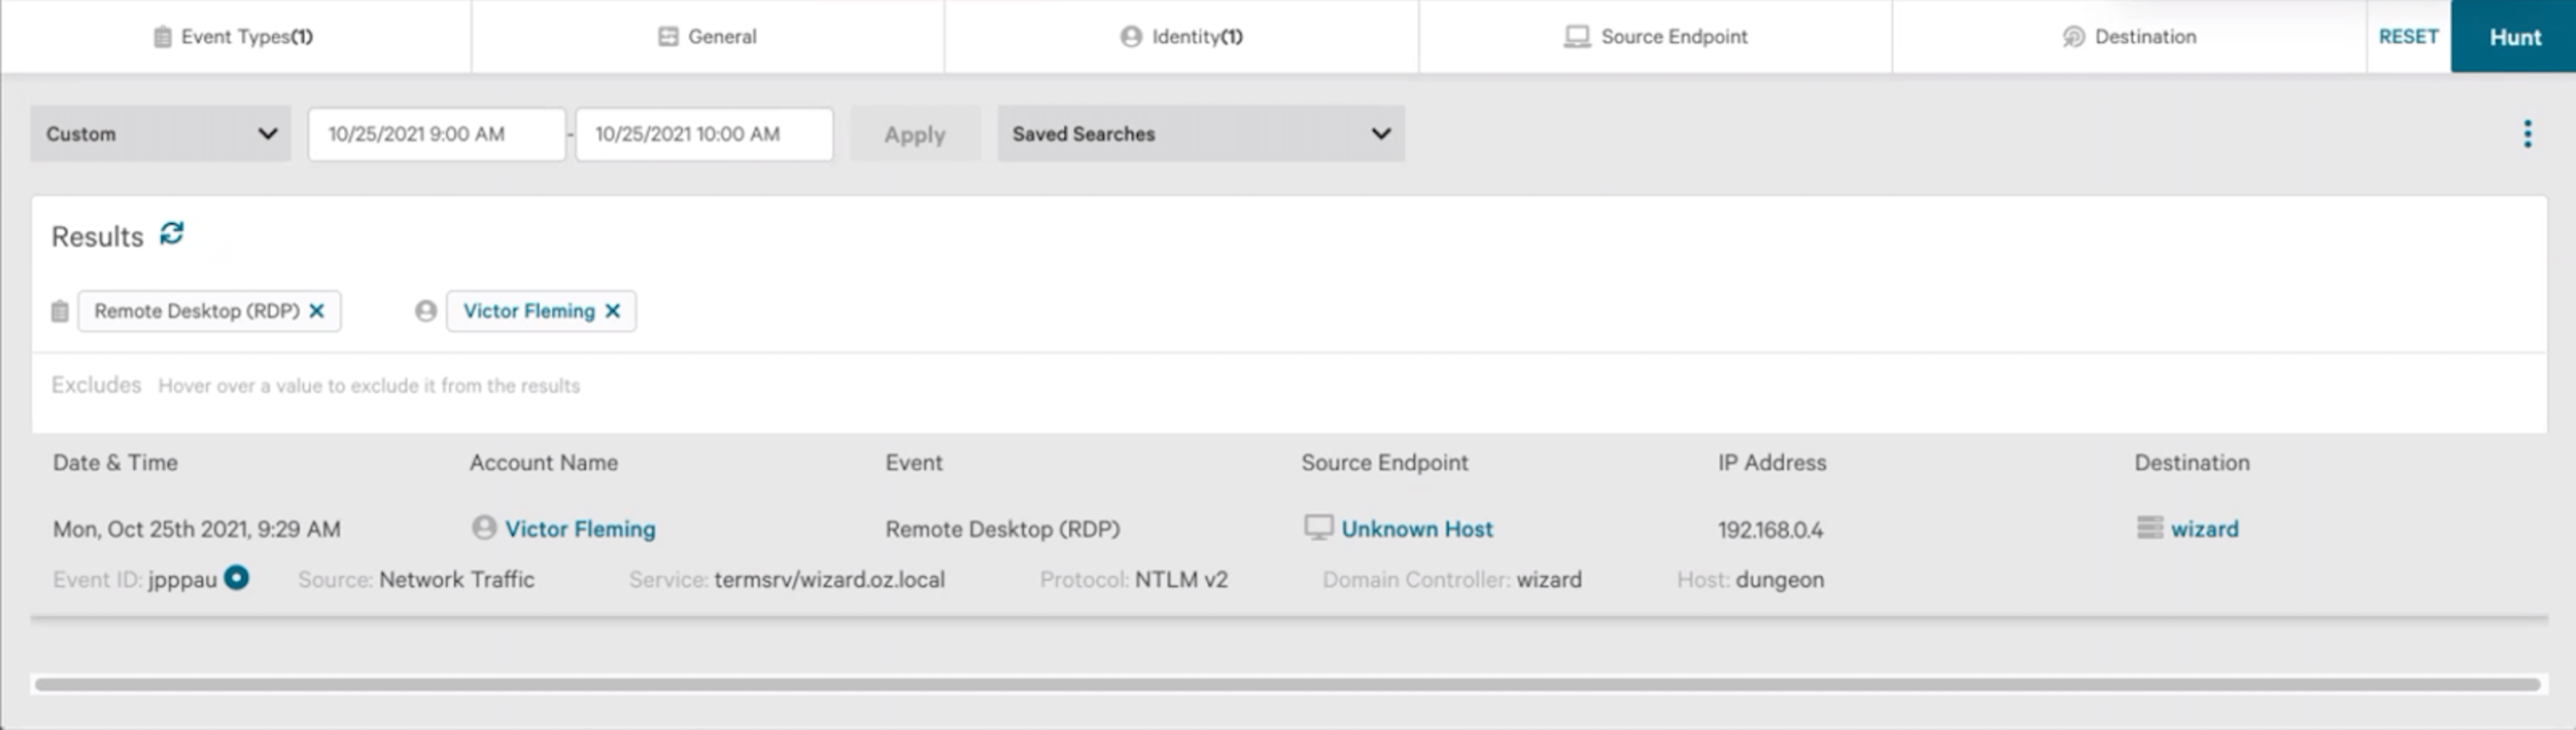The height and width of the screenshot is (730, 2576).
Task: Click the Domain Controller value wizard
Action: (1549, 580)
